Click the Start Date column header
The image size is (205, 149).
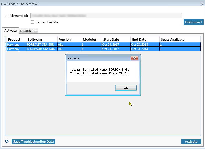pyautogui.click(x=116, y=39)
